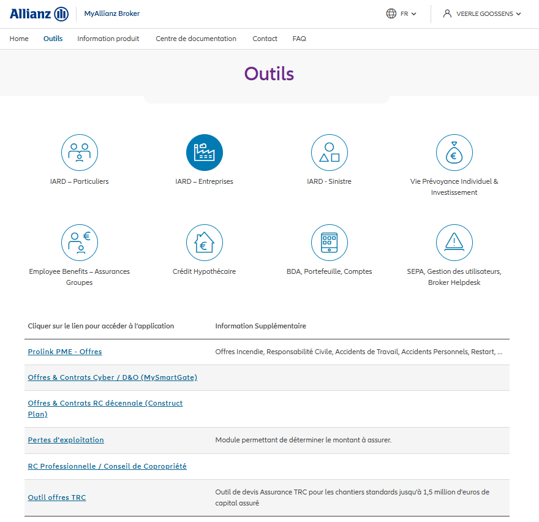Click the Allianz logo
The height and width of the screenshot is (522, 539).
coord(39,14)
